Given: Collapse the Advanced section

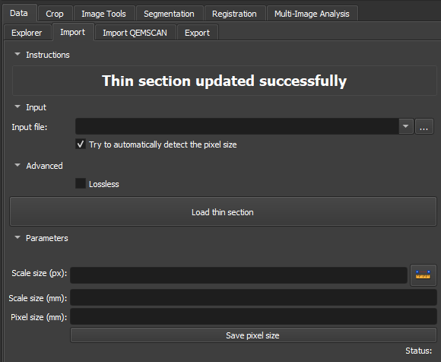Looking at the screenshot, I should (17, 165).
